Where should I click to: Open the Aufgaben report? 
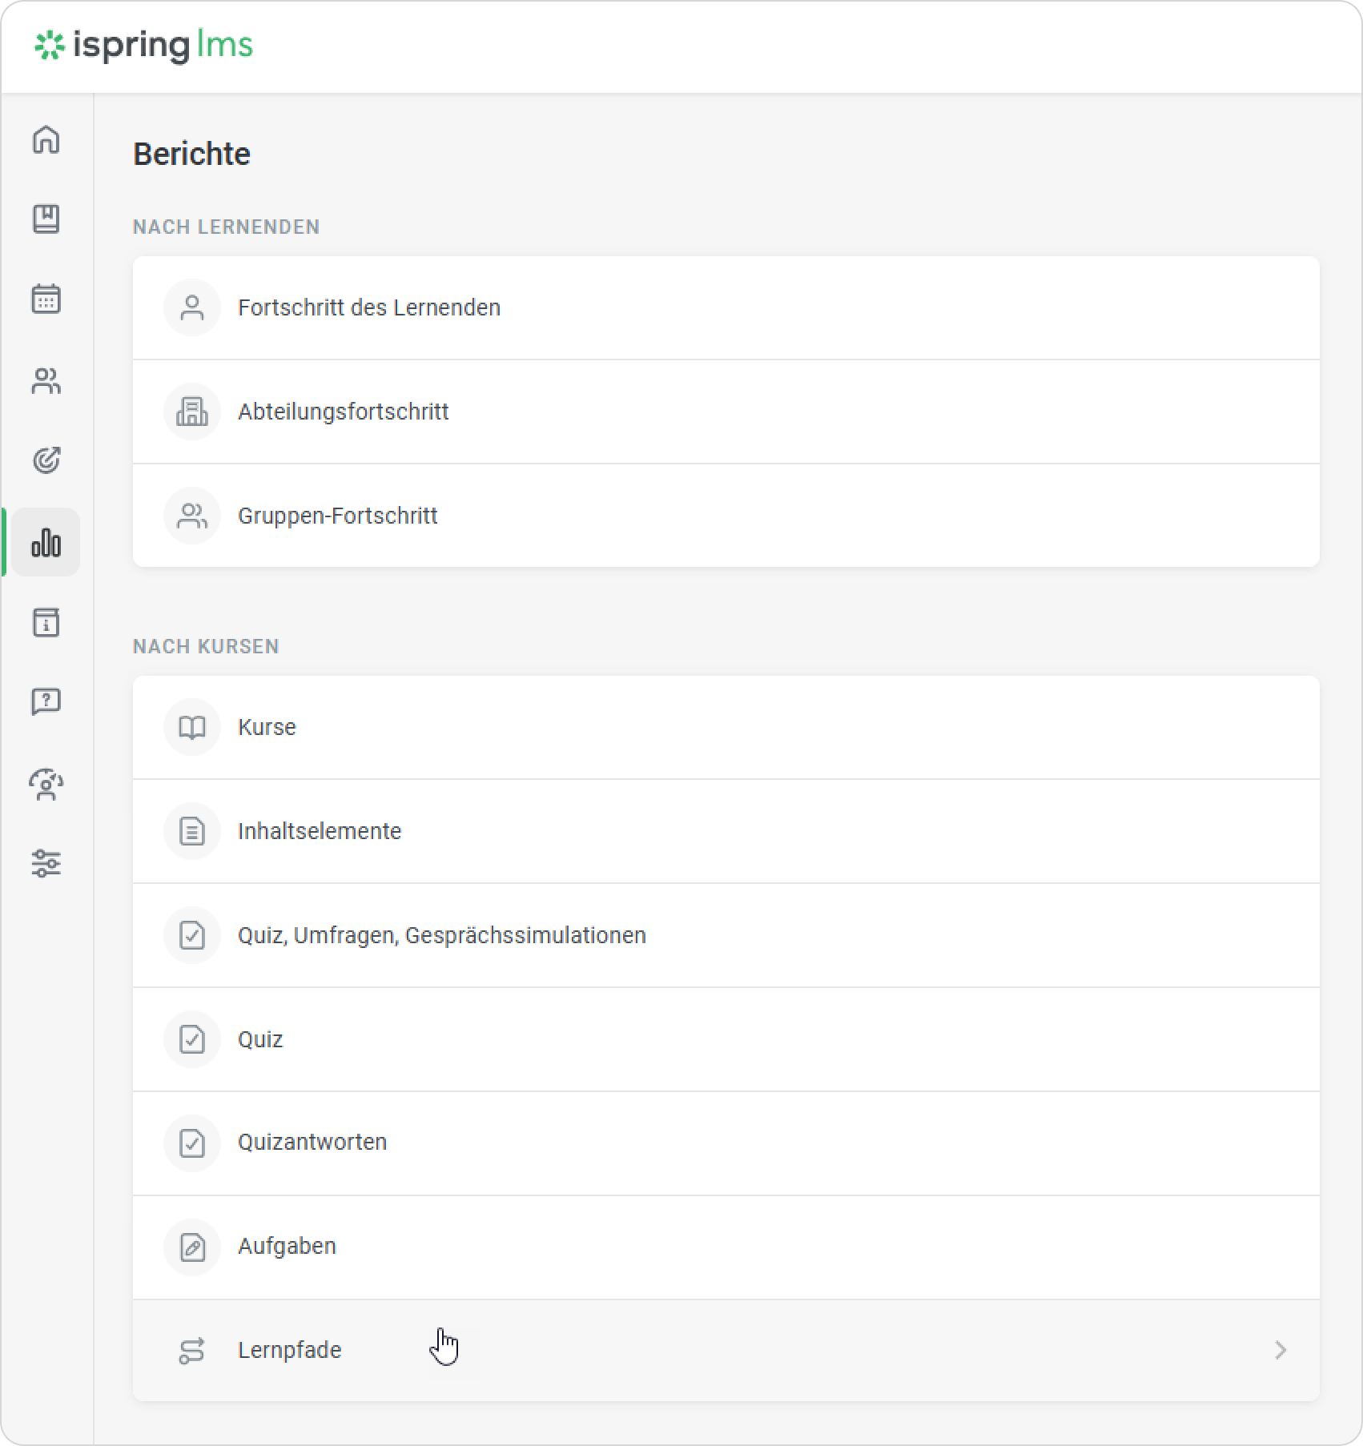[x=287, y=1247]
